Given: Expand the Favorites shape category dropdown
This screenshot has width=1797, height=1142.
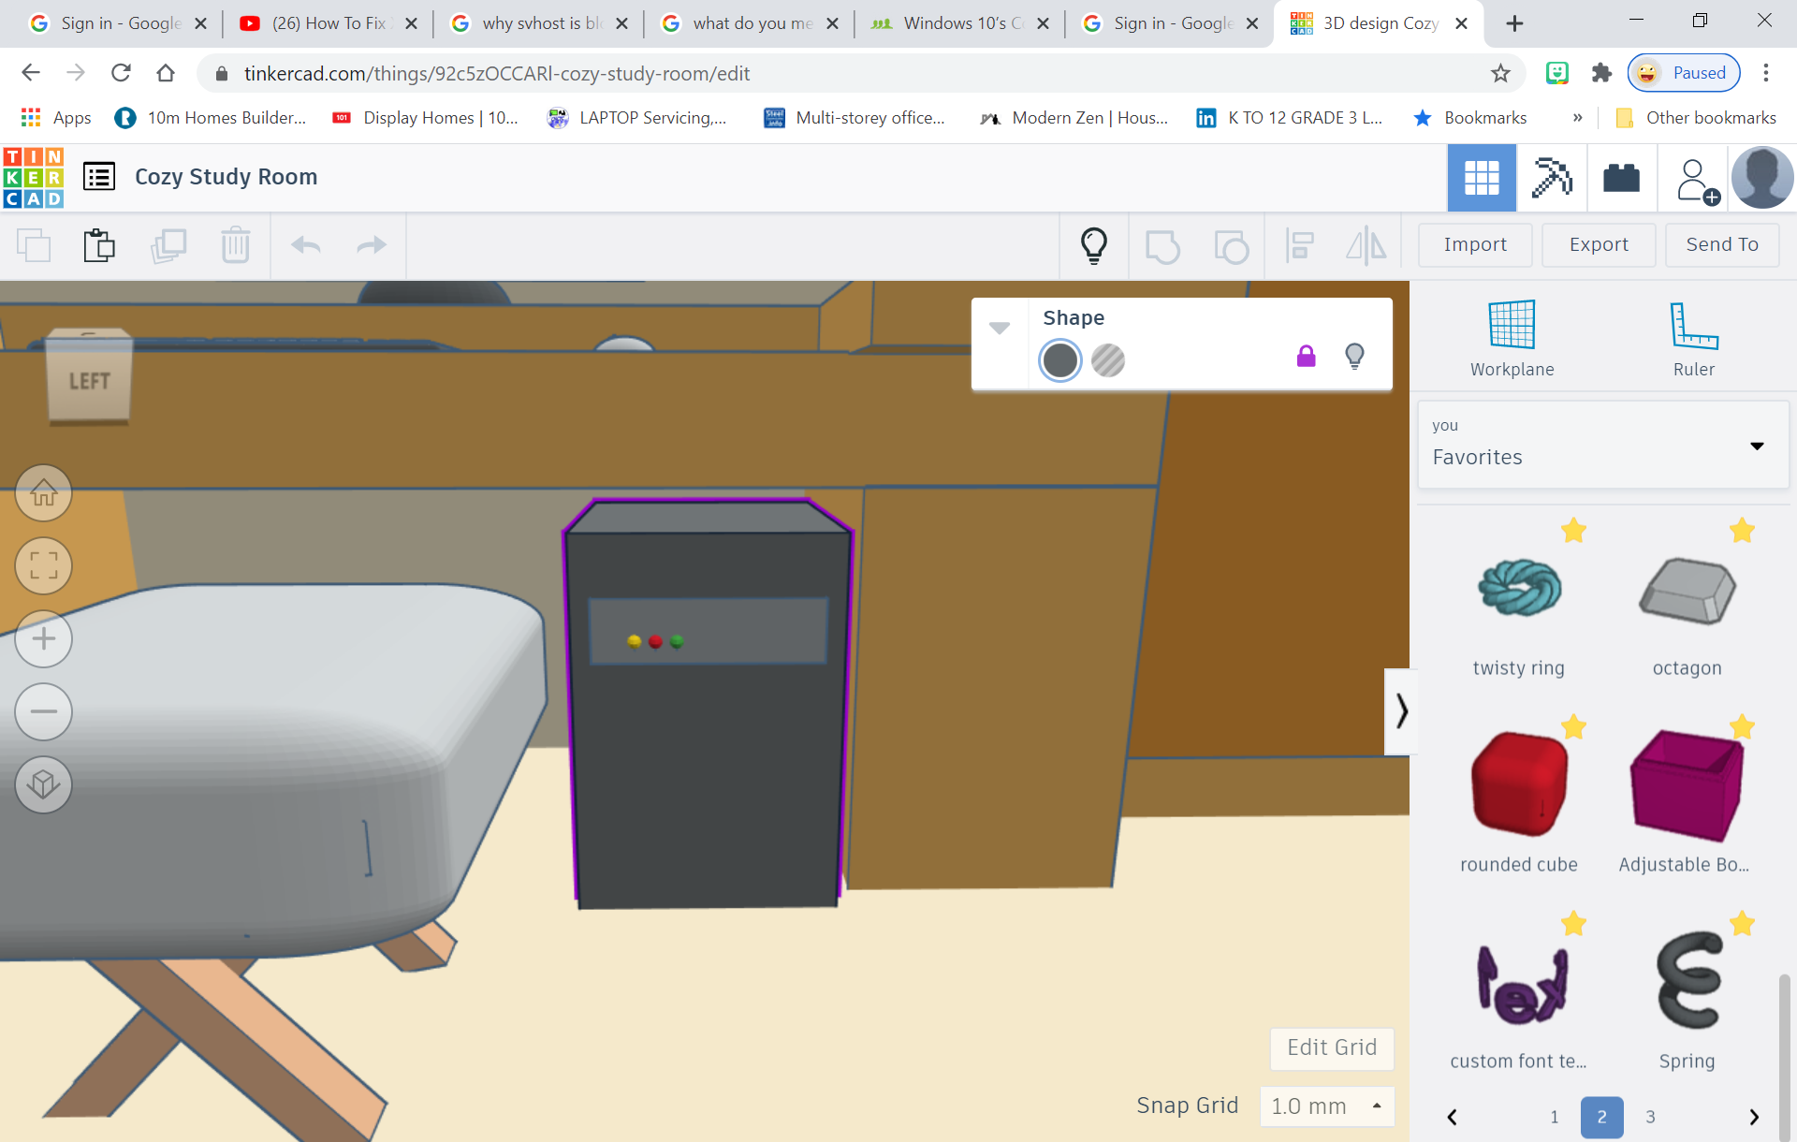Looking at the screenshot, I should point(1757,446).
